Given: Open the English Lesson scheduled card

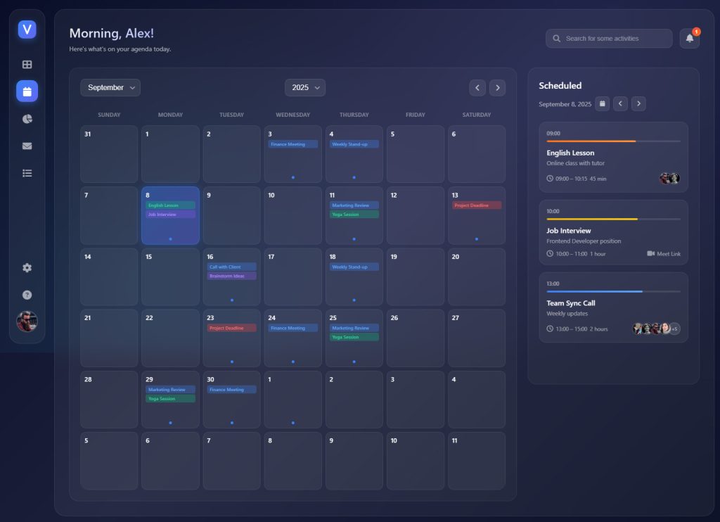Looking at the screenshot, I should [613, 157].
